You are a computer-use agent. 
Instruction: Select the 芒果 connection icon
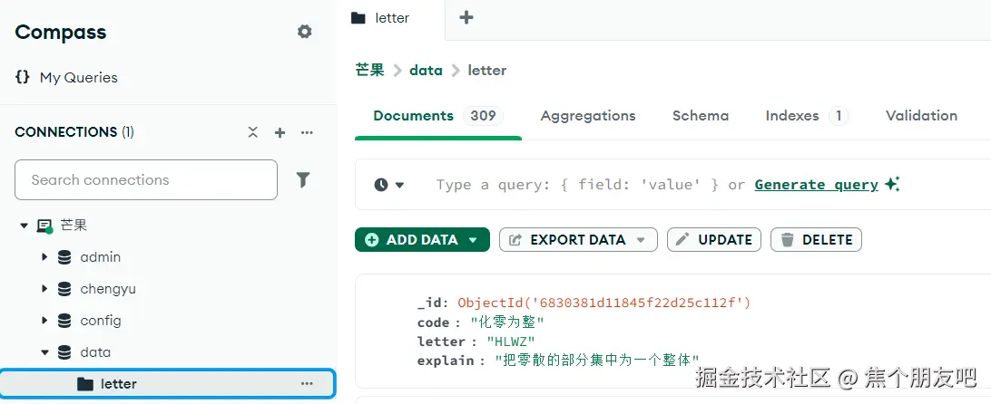[44, 226]
